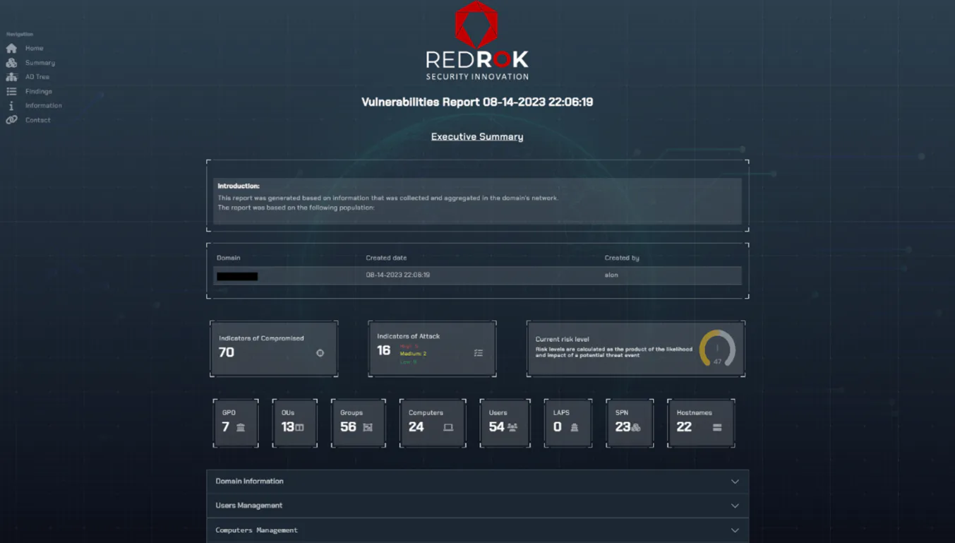Click the redacted Domain value
The width and height of the screenshot is (955, 543).
237,276
